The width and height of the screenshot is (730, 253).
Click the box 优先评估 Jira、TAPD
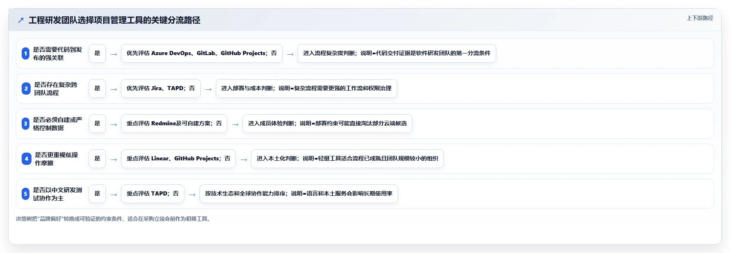point(161,89)
